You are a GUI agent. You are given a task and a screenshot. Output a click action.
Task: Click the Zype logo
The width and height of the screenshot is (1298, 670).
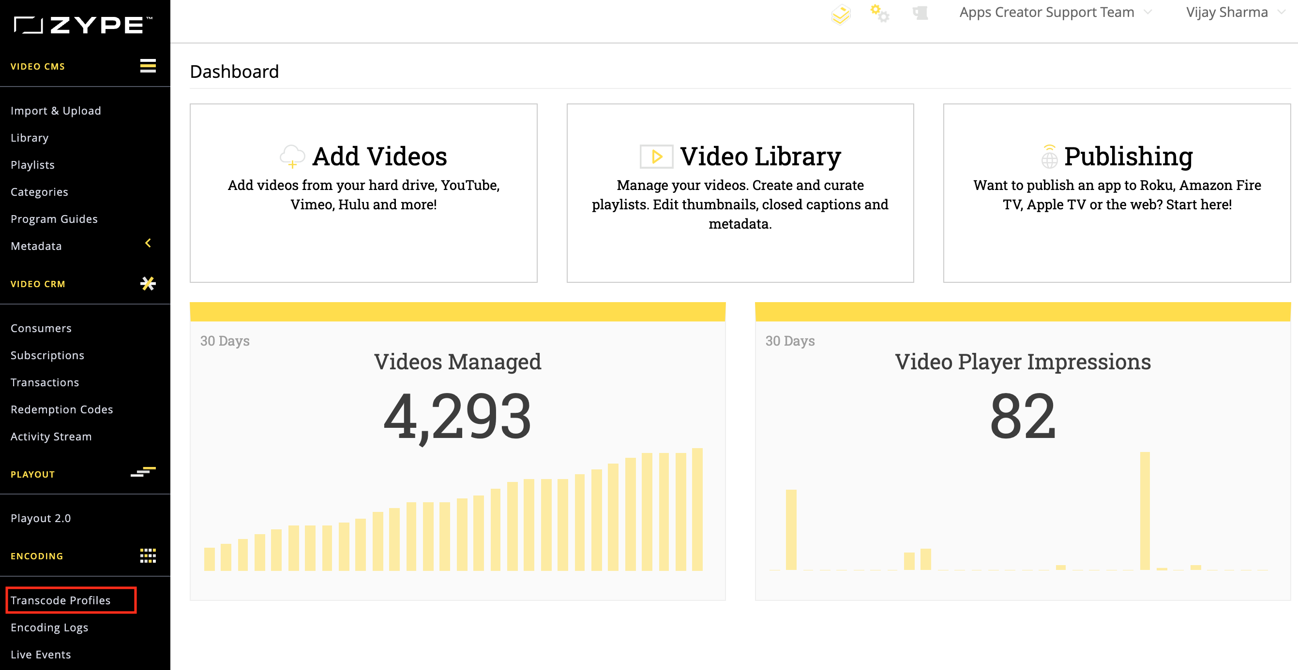(x=83, y=25)
